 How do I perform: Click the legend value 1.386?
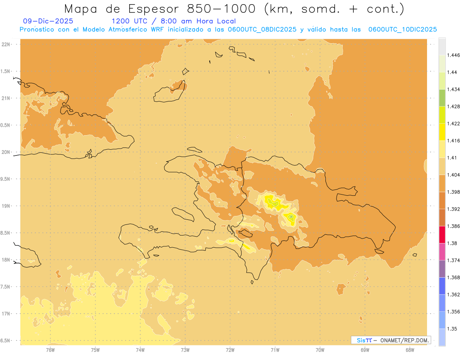[x=454, y=226]
